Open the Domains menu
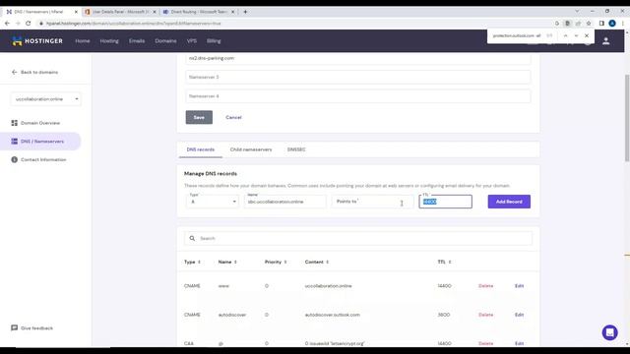This screenshot has height=354, width=630. coord(165,41)
